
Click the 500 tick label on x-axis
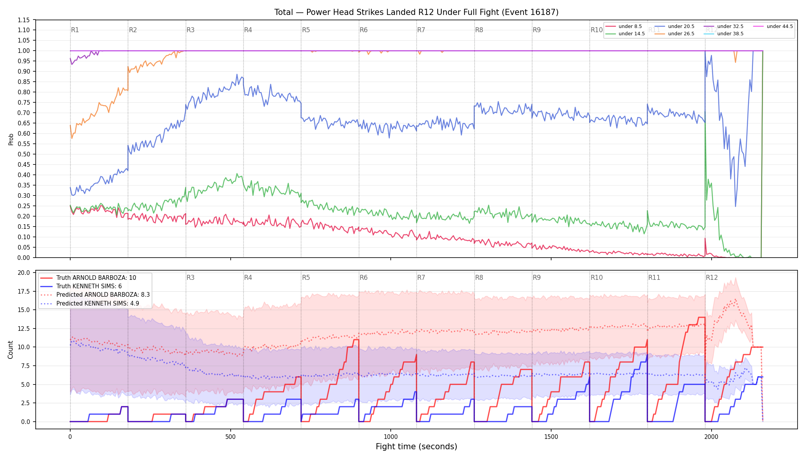[230, 437]
